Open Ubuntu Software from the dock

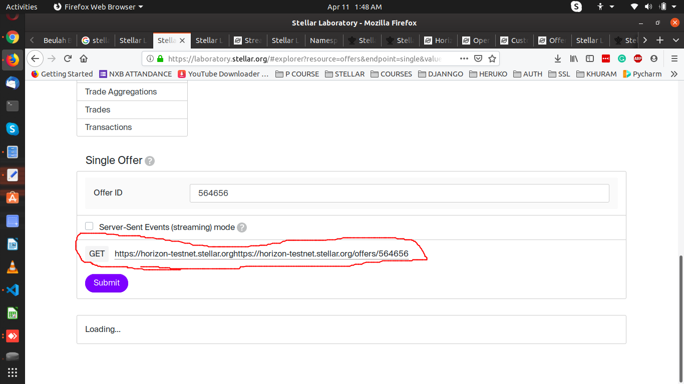[x=12, y=197]
